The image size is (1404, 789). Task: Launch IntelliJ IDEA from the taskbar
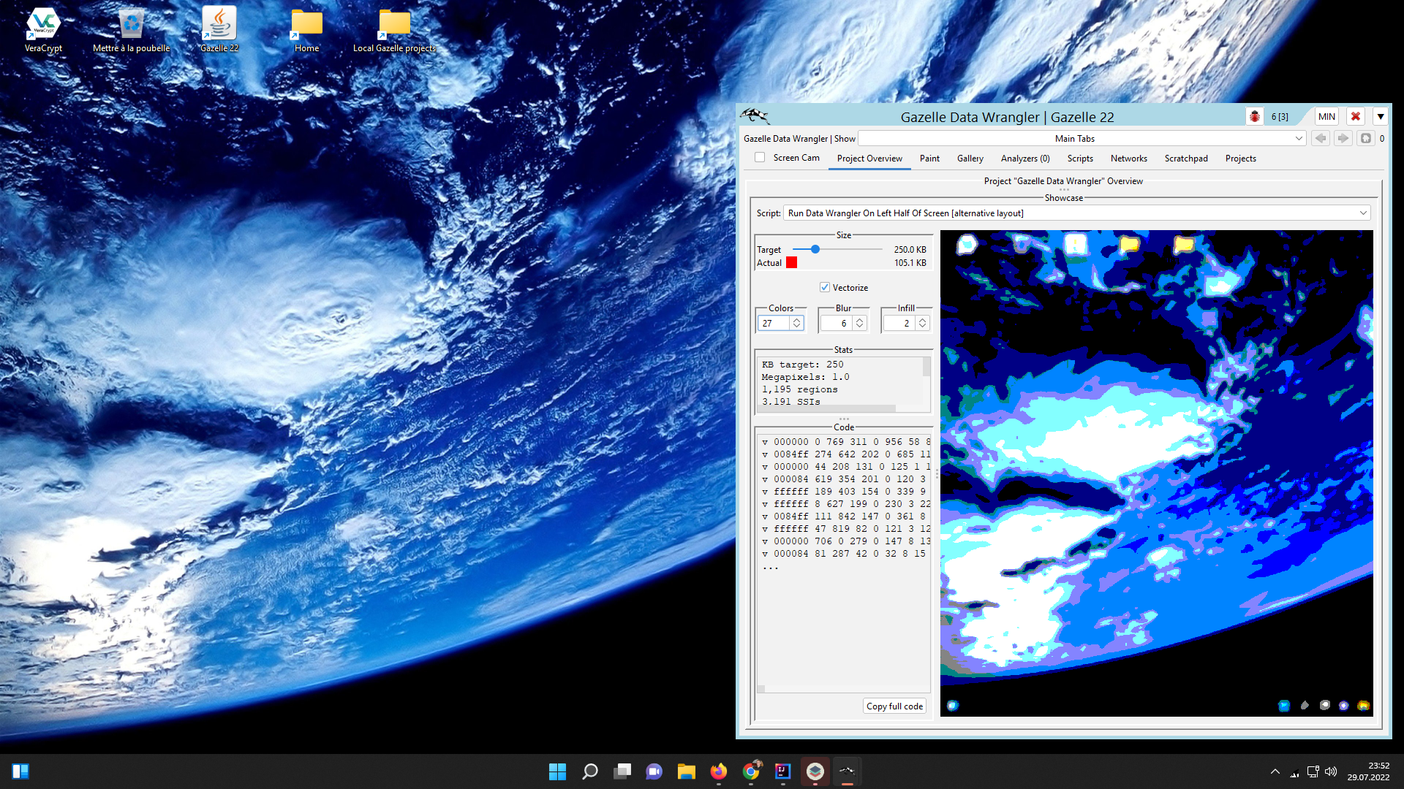point(782,771)
